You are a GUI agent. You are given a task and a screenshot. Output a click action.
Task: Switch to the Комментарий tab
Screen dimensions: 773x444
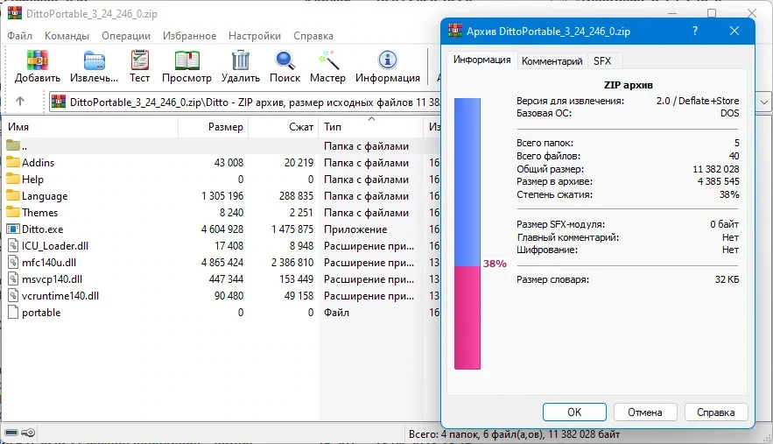pos(552,61)
